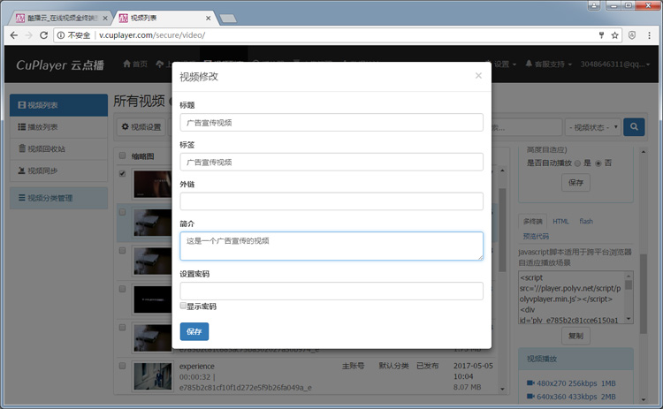Click the blue search magnifier button
Viewport: 663px width, 409px height.
[x=634, y=127]
